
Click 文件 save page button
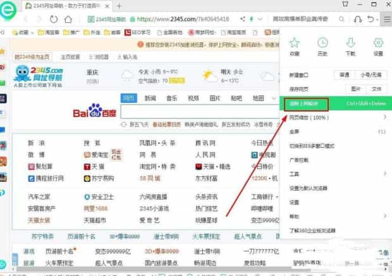tap(376, 88)
